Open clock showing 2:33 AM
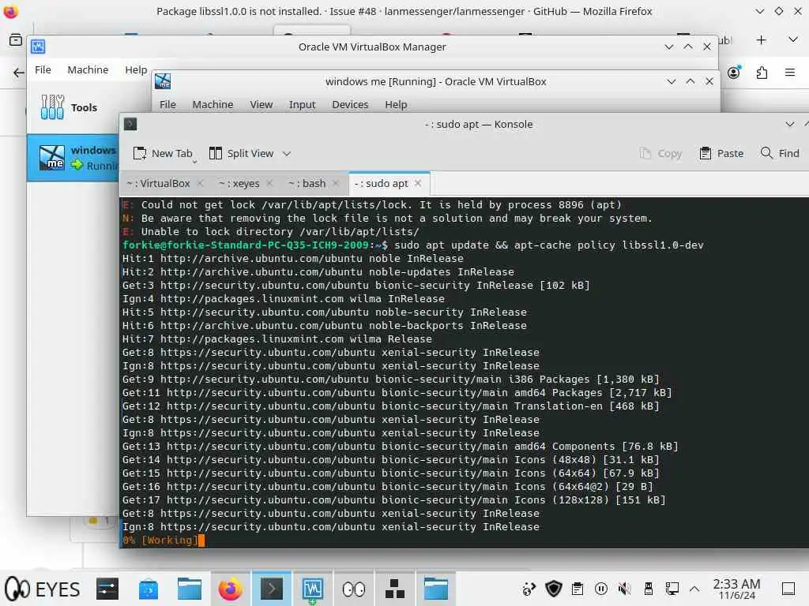This screenshot has height=606, width=809. [x=736, y=589]
